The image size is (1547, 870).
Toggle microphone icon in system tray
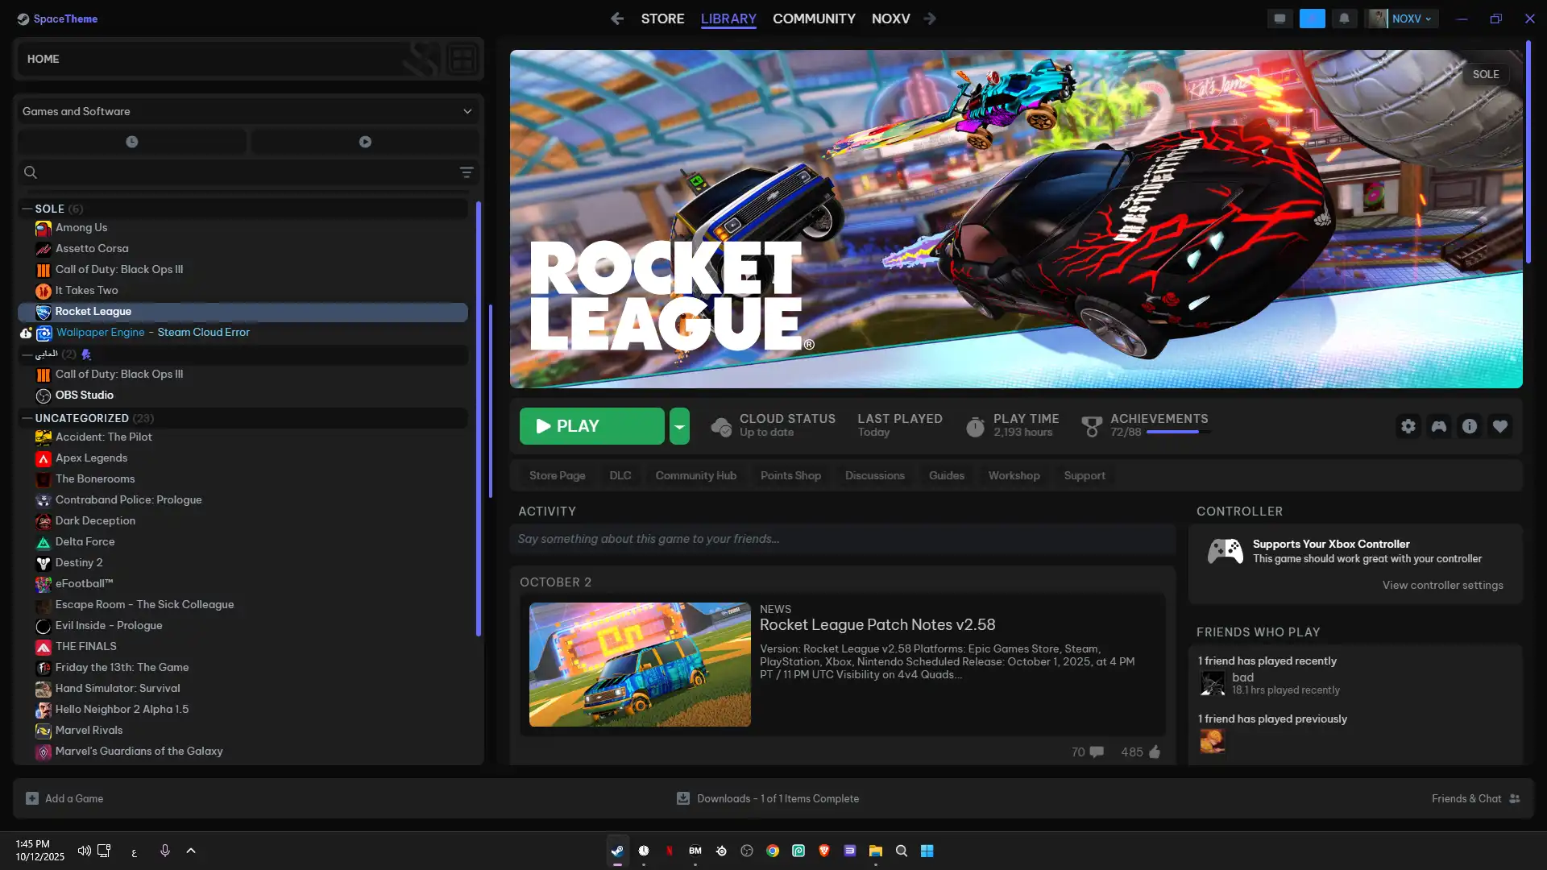(164, 851)
